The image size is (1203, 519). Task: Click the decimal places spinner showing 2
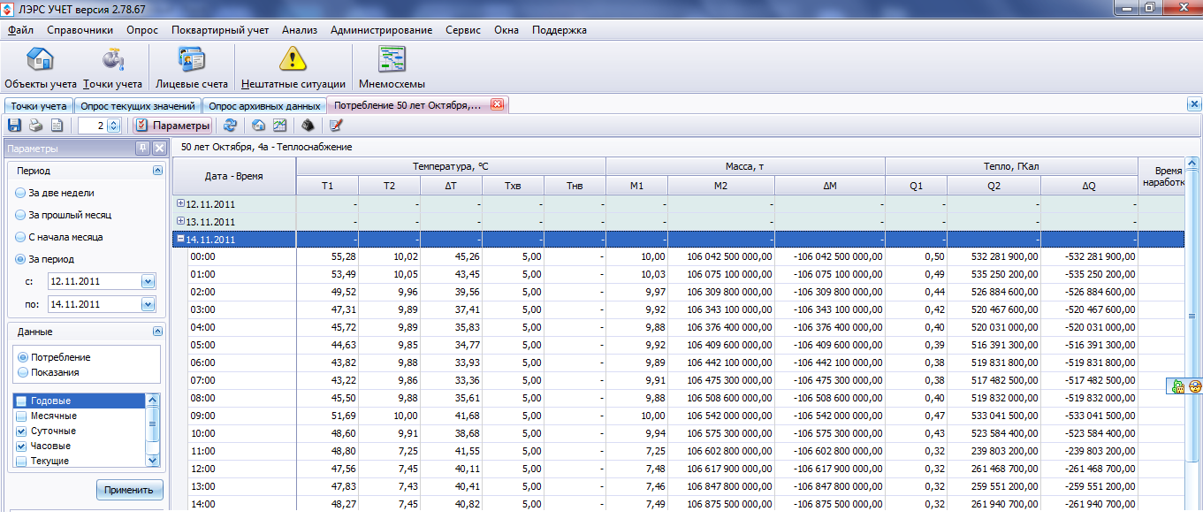tap(98, 126)
